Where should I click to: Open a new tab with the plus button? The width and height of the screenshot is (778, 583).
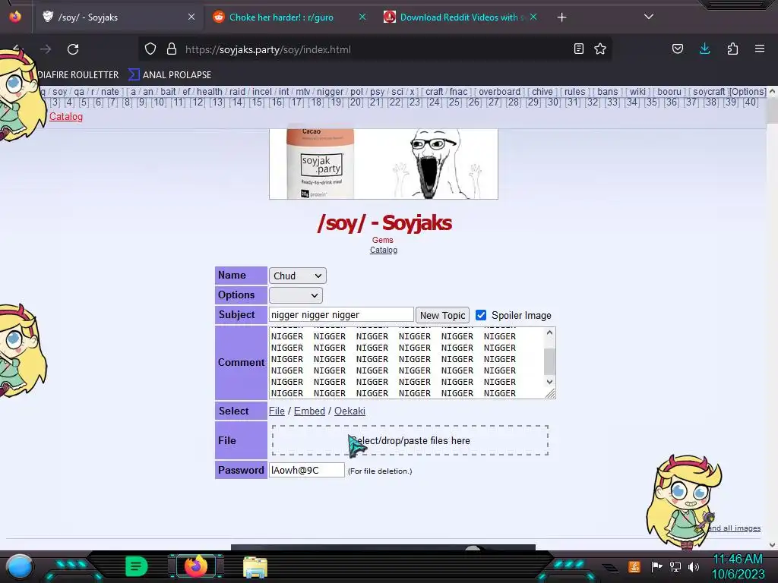(x=561, y=17)
